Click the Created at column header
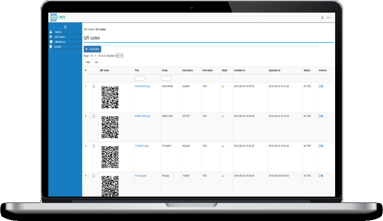 [x=239, y=71]
